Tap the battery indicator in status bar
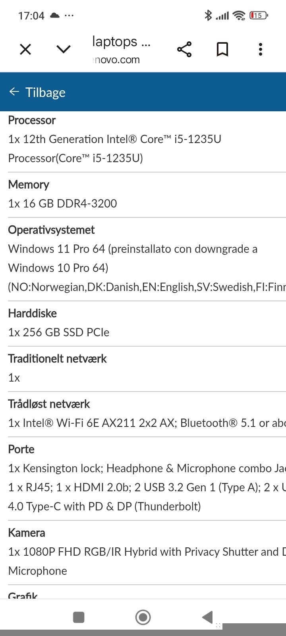The image size is (286, 636). 259,16
